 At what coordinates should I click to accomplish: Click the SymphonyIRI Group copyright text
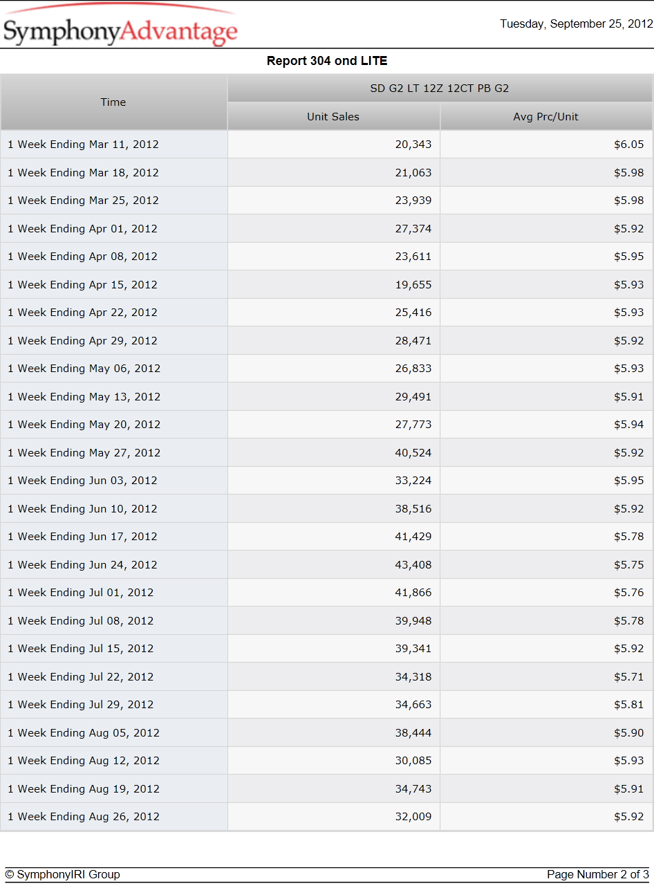point(62,875)
